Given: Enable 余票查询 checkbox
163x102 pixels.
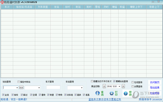Looking at the screenshot, I should click(133, 86).
